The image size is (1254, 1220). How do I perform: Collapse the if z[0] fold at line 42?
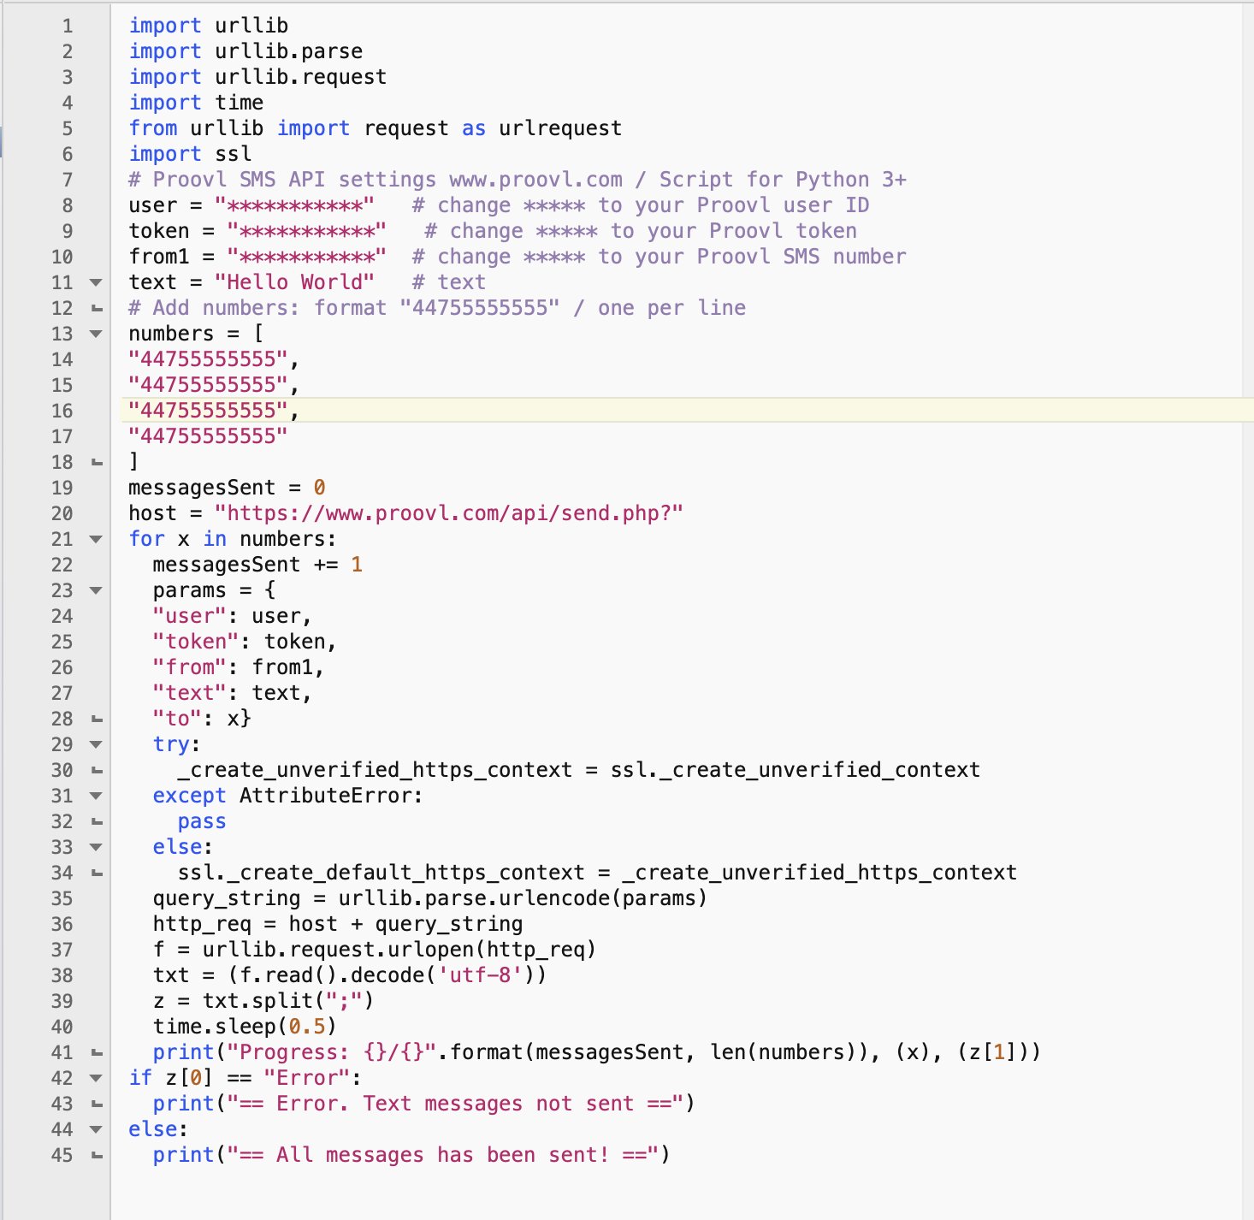tap(96, 1078)
